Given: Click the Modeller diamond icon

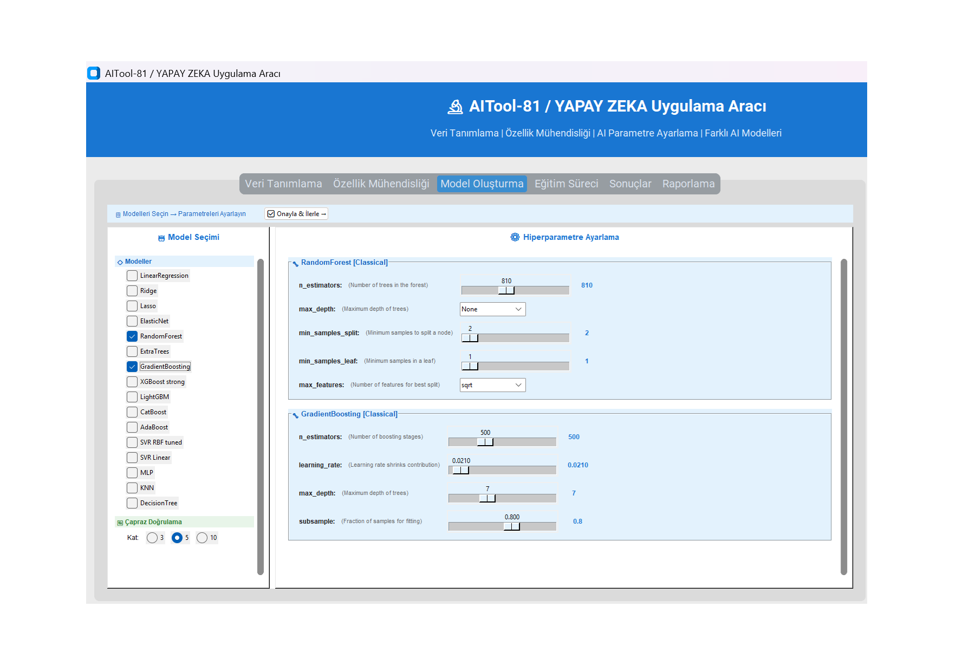Looking at the screenshot, I should pyautogui.click(x=120, y=262).
